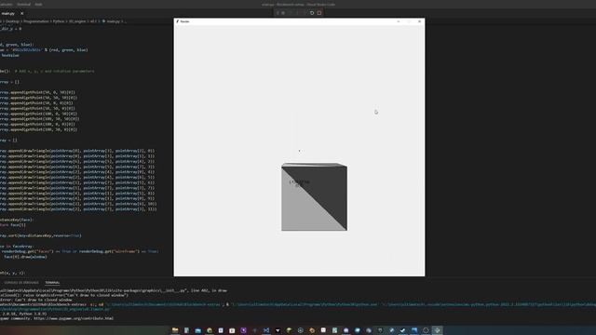596x335 pixels.
Task: Click "Can't draw to closed window" error line
Action: (36, 300)
